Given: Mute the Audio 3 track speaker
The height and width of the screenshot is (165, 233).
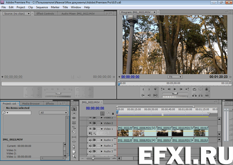Looking at the screenshot, I should [x=90, y=151].
